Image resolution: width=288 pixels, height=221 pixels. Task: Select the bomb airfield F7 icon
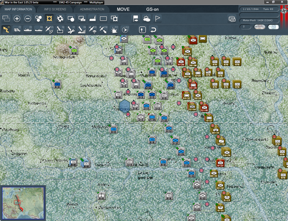point(71,29)
